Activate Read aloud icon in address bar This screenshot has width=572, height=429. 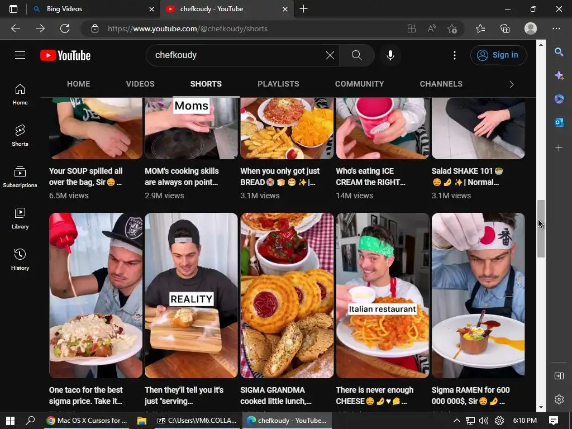pyautogui.click(x=432, y=28)
